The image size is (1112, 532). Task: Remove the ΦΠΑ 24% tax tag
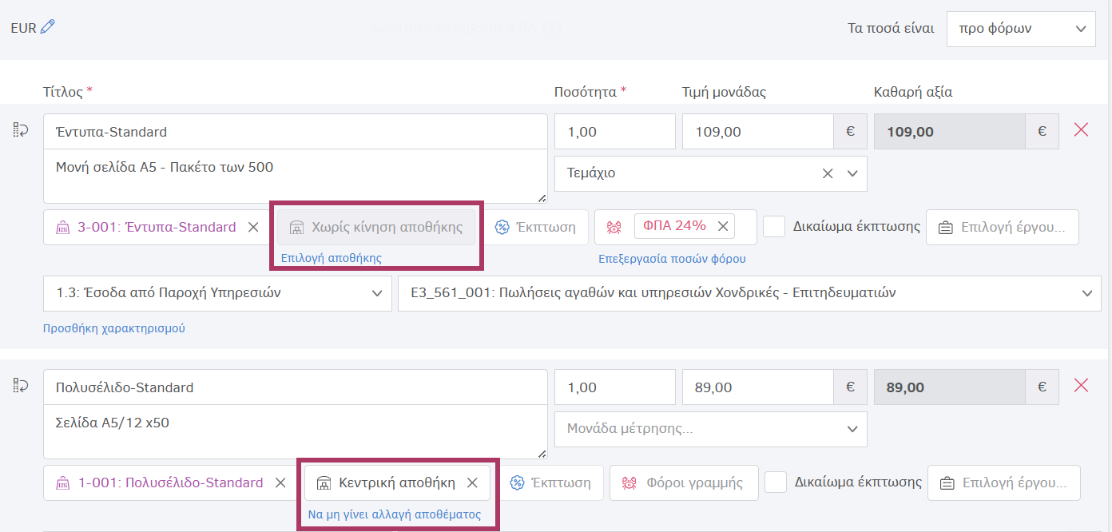(722, 226)
